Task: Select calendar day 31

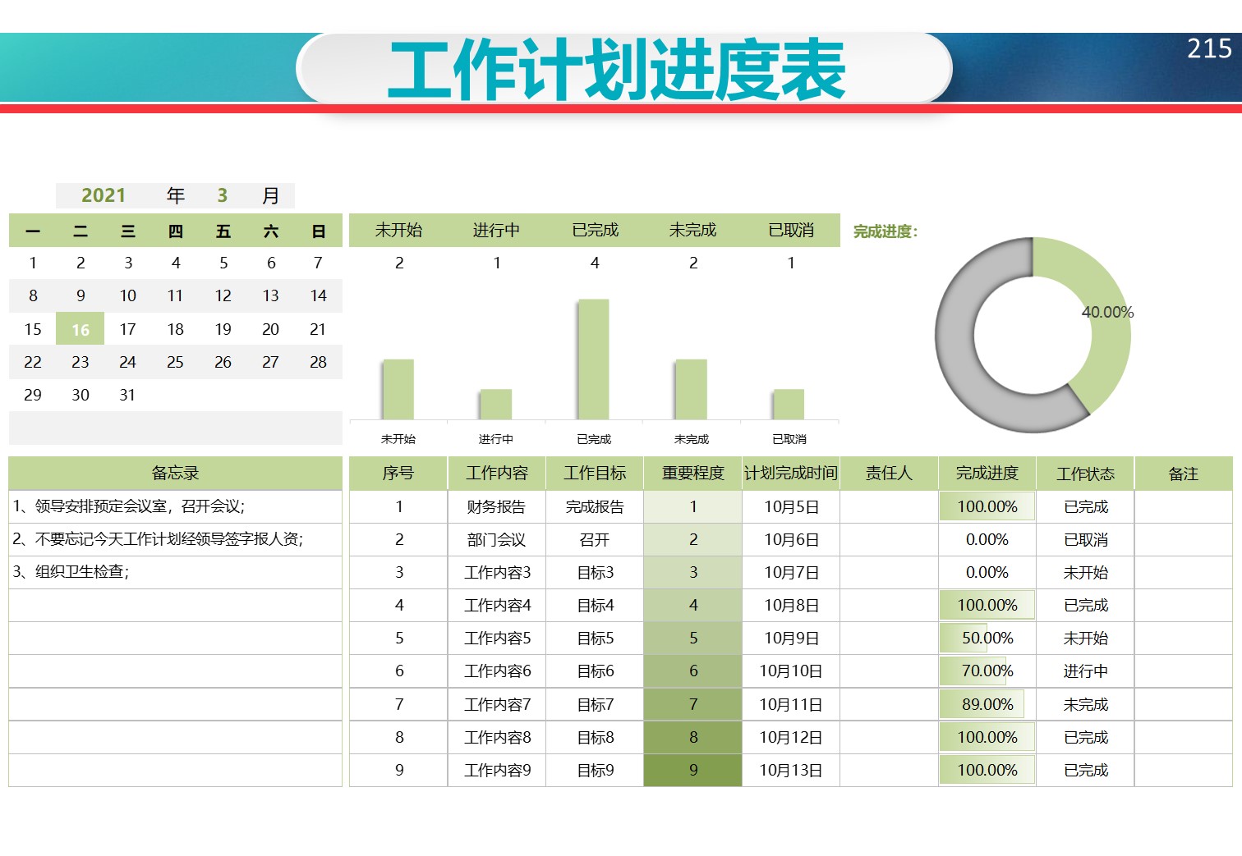Action: point(127,395)
